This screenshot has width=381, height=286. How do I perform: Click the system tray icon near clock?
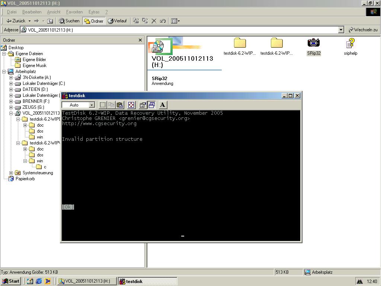click(360, 282)
